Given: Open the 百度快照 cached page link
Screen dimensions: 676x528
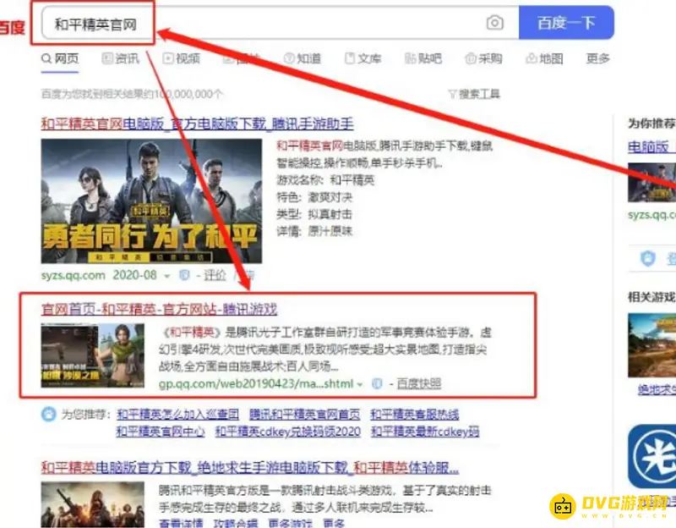Looking at the screenshot, I should tap(418, 383).
